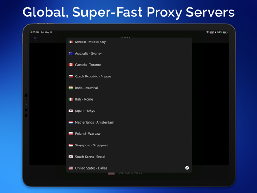Click the Japan flag icon
This screenshot has width=257, height=193.
71,111
